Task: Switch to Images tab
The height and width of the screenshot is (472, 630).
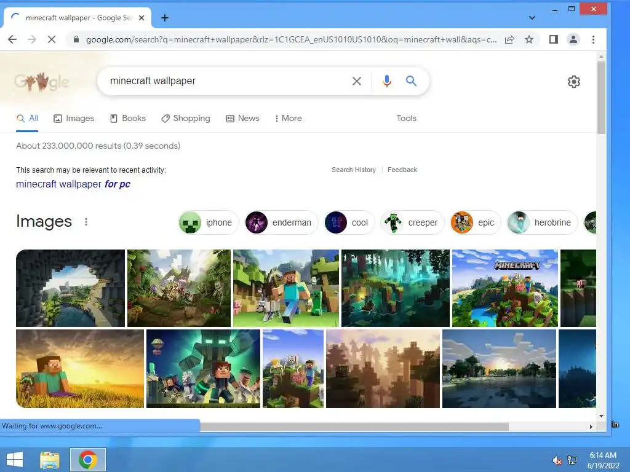Action: pos(74,119)
